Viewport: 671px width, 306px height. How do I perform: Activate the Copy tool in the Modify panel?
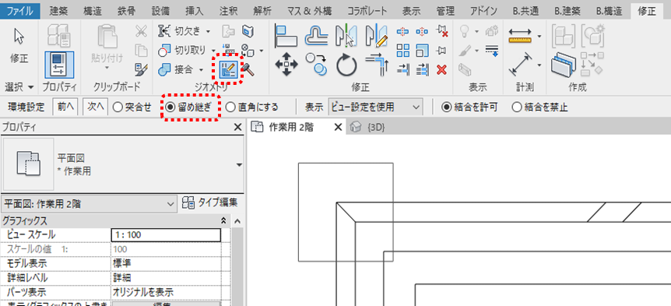(316, 64)
